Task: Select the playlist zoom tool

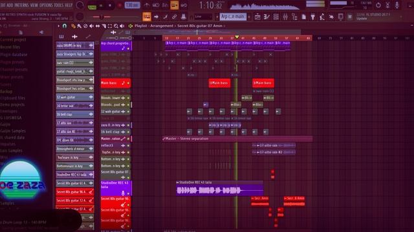Action: pos(116,26)
